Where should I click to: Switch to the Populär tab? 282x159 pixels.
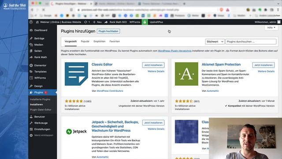(x=85, y=42)
